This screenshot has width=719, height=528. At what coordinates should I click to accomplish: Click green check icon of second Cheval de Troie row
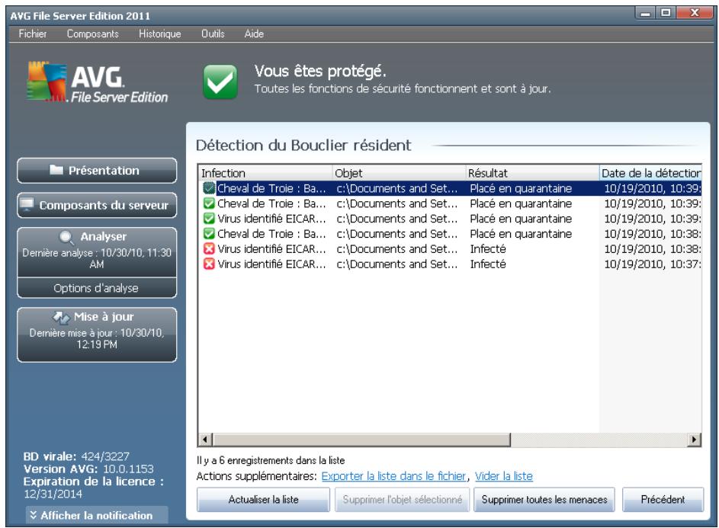209,203
